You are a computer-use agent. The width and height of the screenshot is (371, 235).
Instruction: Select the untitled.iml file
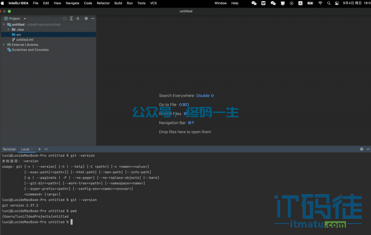click(x=25, y=40)
